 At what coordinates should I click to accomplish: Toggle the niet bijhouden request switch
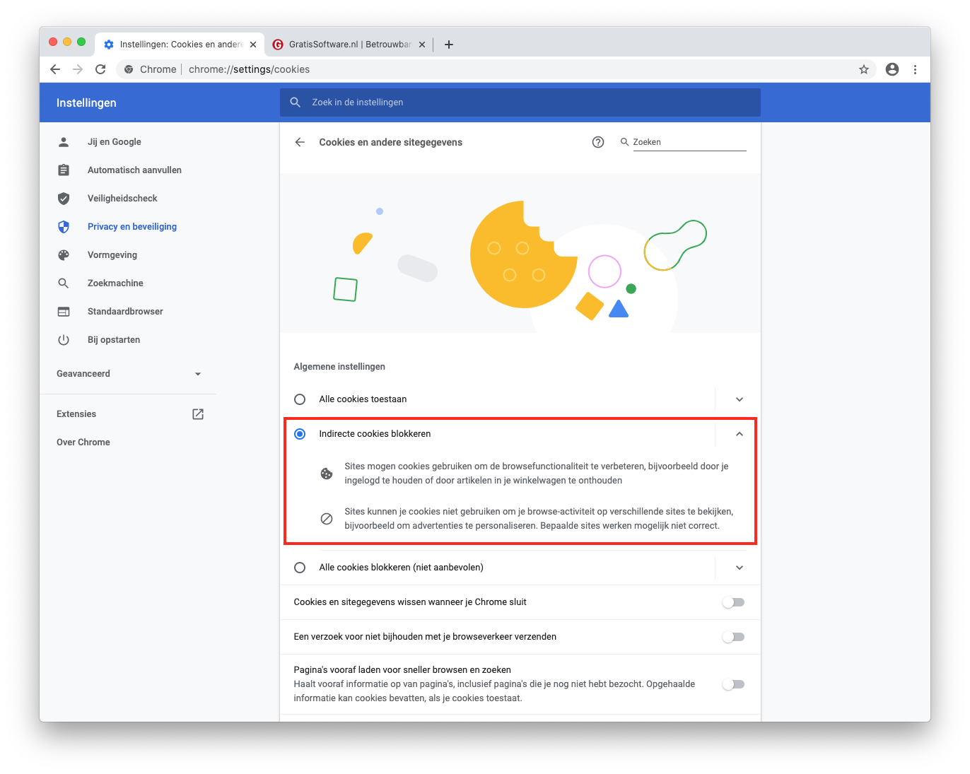tap(733, 637)
